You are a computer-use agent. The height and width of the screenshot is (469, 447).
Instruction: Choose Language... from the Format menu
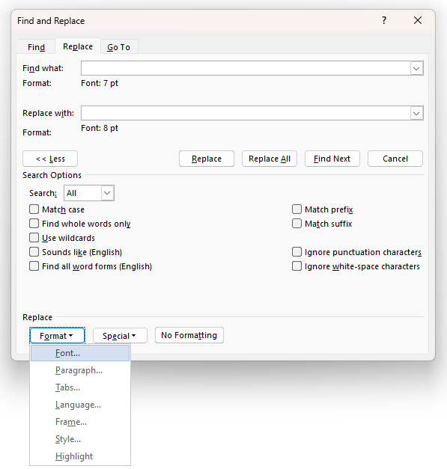click(x=80, y=405)
